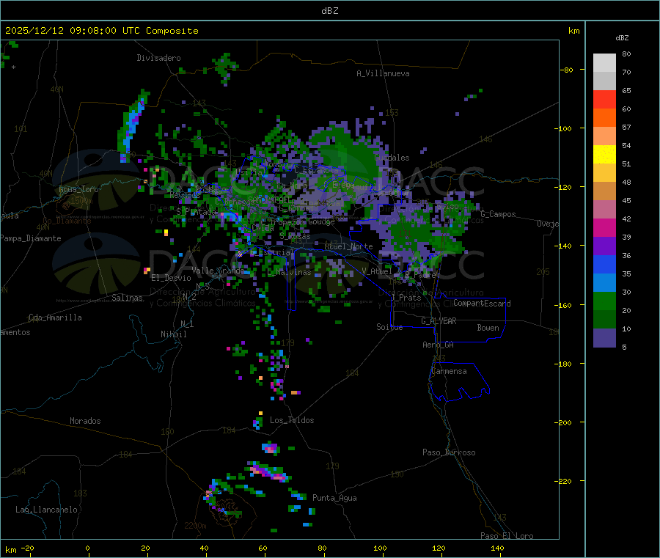This screenshot has height=558, width=660.
Task: Click the El_Desvio place label
Action: click(171, 278)
